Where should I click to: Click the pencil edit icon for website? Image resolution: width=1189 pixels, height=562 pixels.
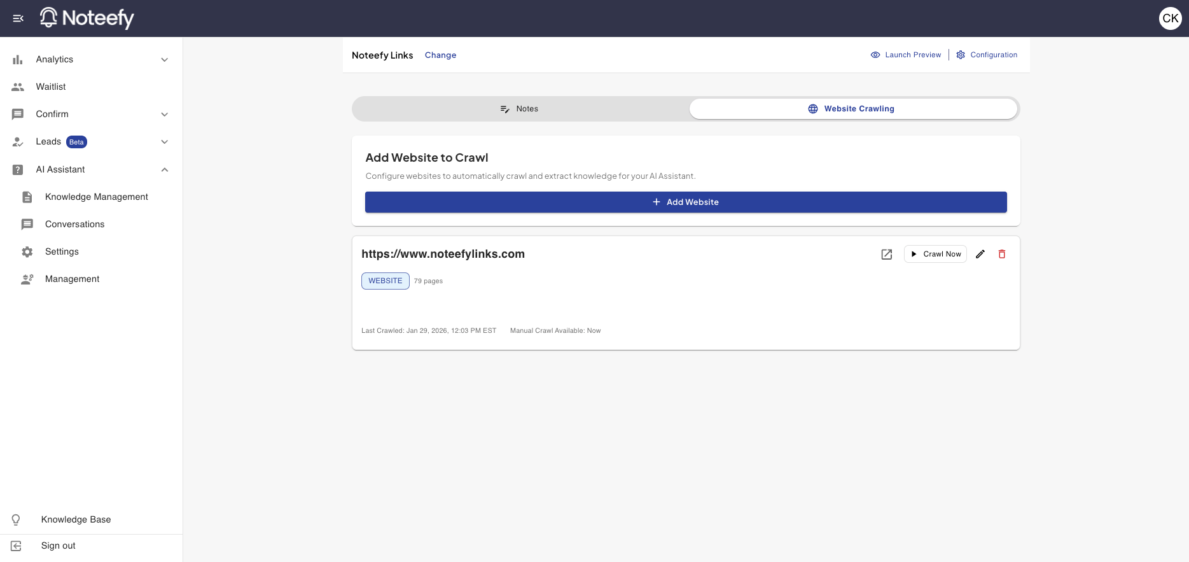pos(980,255)
